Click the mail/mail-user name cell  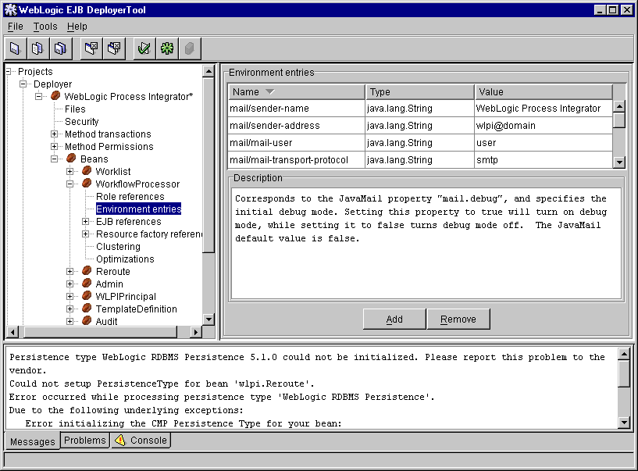[x=296, y=142]
